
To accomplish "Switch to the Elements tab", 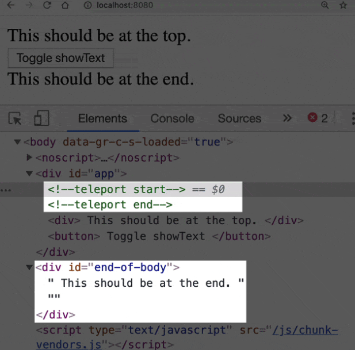I will tap(102, 118).
